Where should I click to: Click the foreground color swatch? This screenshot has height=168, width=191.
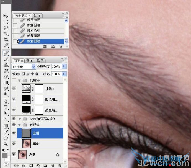[5, 156]
